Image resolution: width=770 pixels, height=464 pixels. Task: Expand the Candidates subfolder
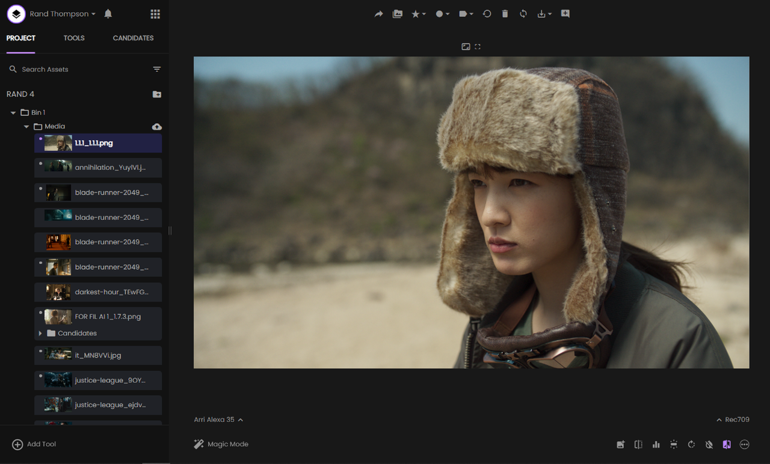click(x=40, y=333)
